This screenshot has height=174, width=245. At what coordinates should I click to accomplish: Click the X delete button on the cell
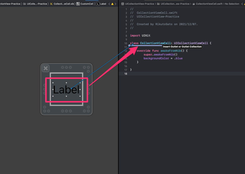(x=46, y=68)
